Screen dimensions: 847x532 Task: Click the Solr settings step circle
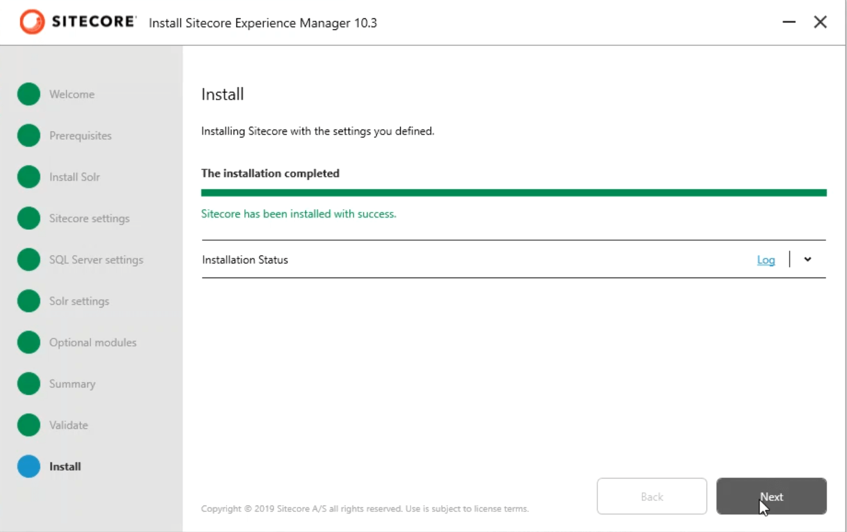[x=29, y=301]
